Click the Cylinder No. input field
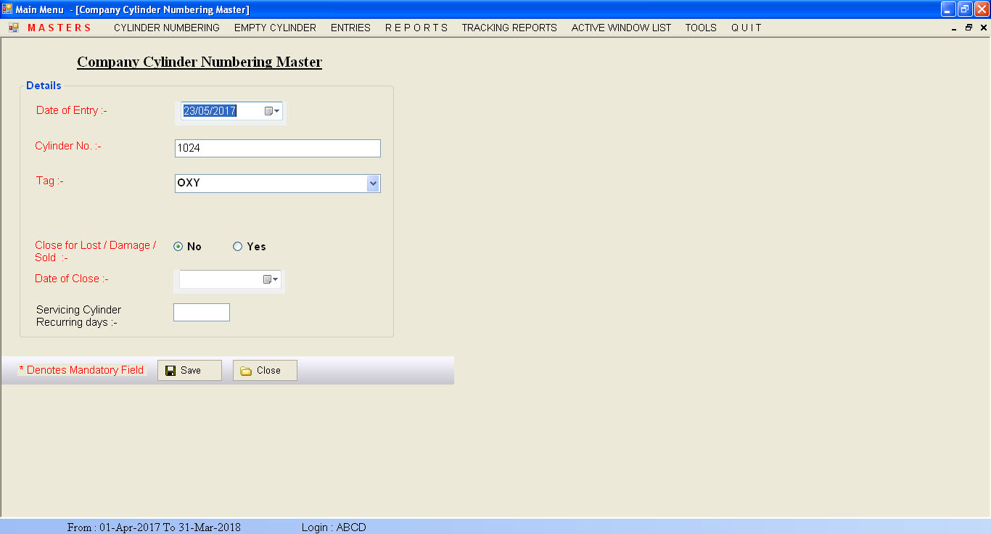This screenshot has width=991, height=534. tap(277, 148)
